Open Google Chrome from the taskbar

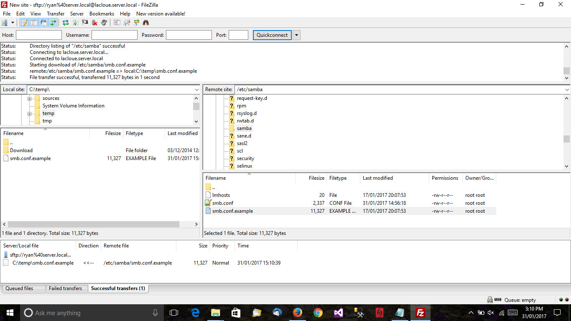pyautogui.click(x=318, y=313)
